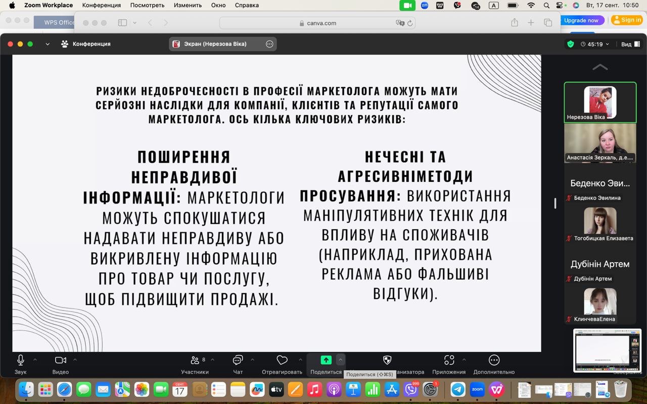
Task: Open the Справка menu in menu bar
Action: click(247, 5)
